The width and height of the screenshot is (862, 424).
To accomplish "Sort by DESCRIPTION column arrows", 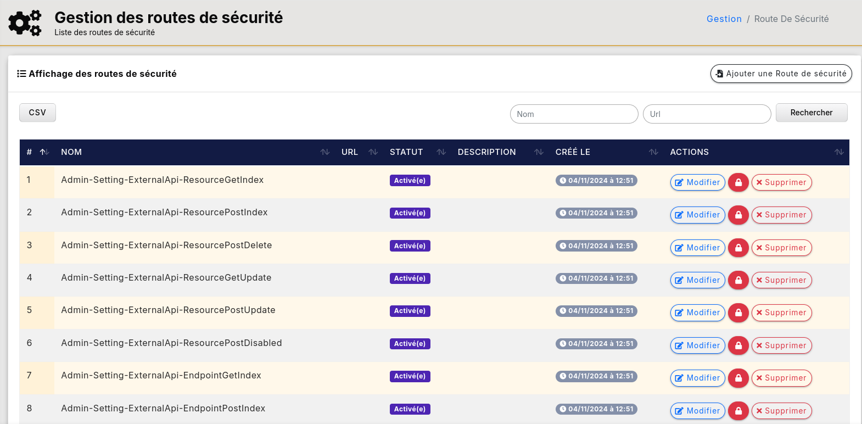I will pos(539,152).
